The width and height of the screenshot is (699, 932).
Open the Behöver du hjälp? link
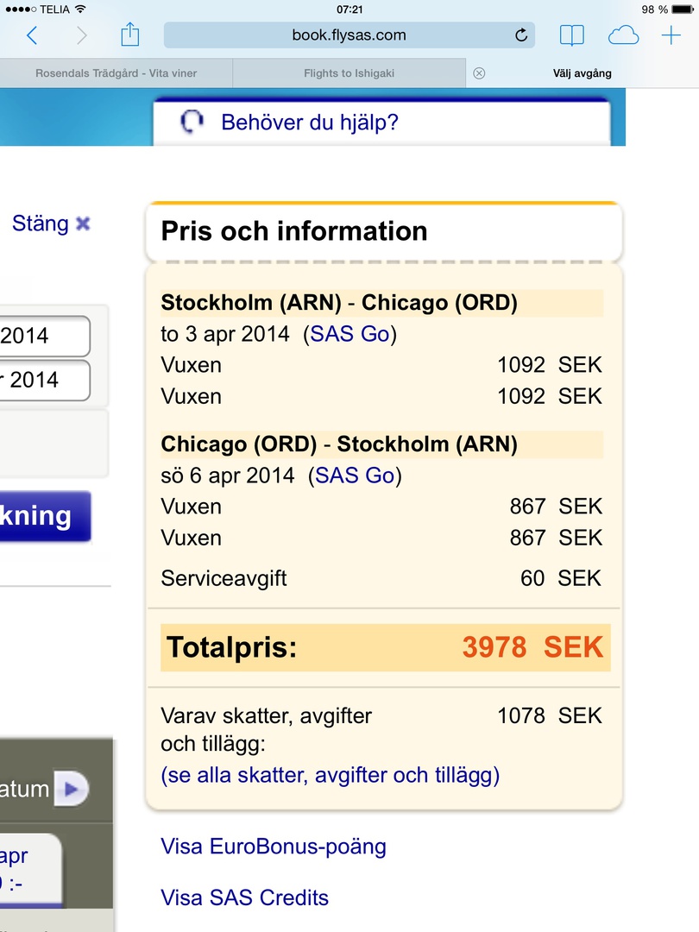click(309, 122)
